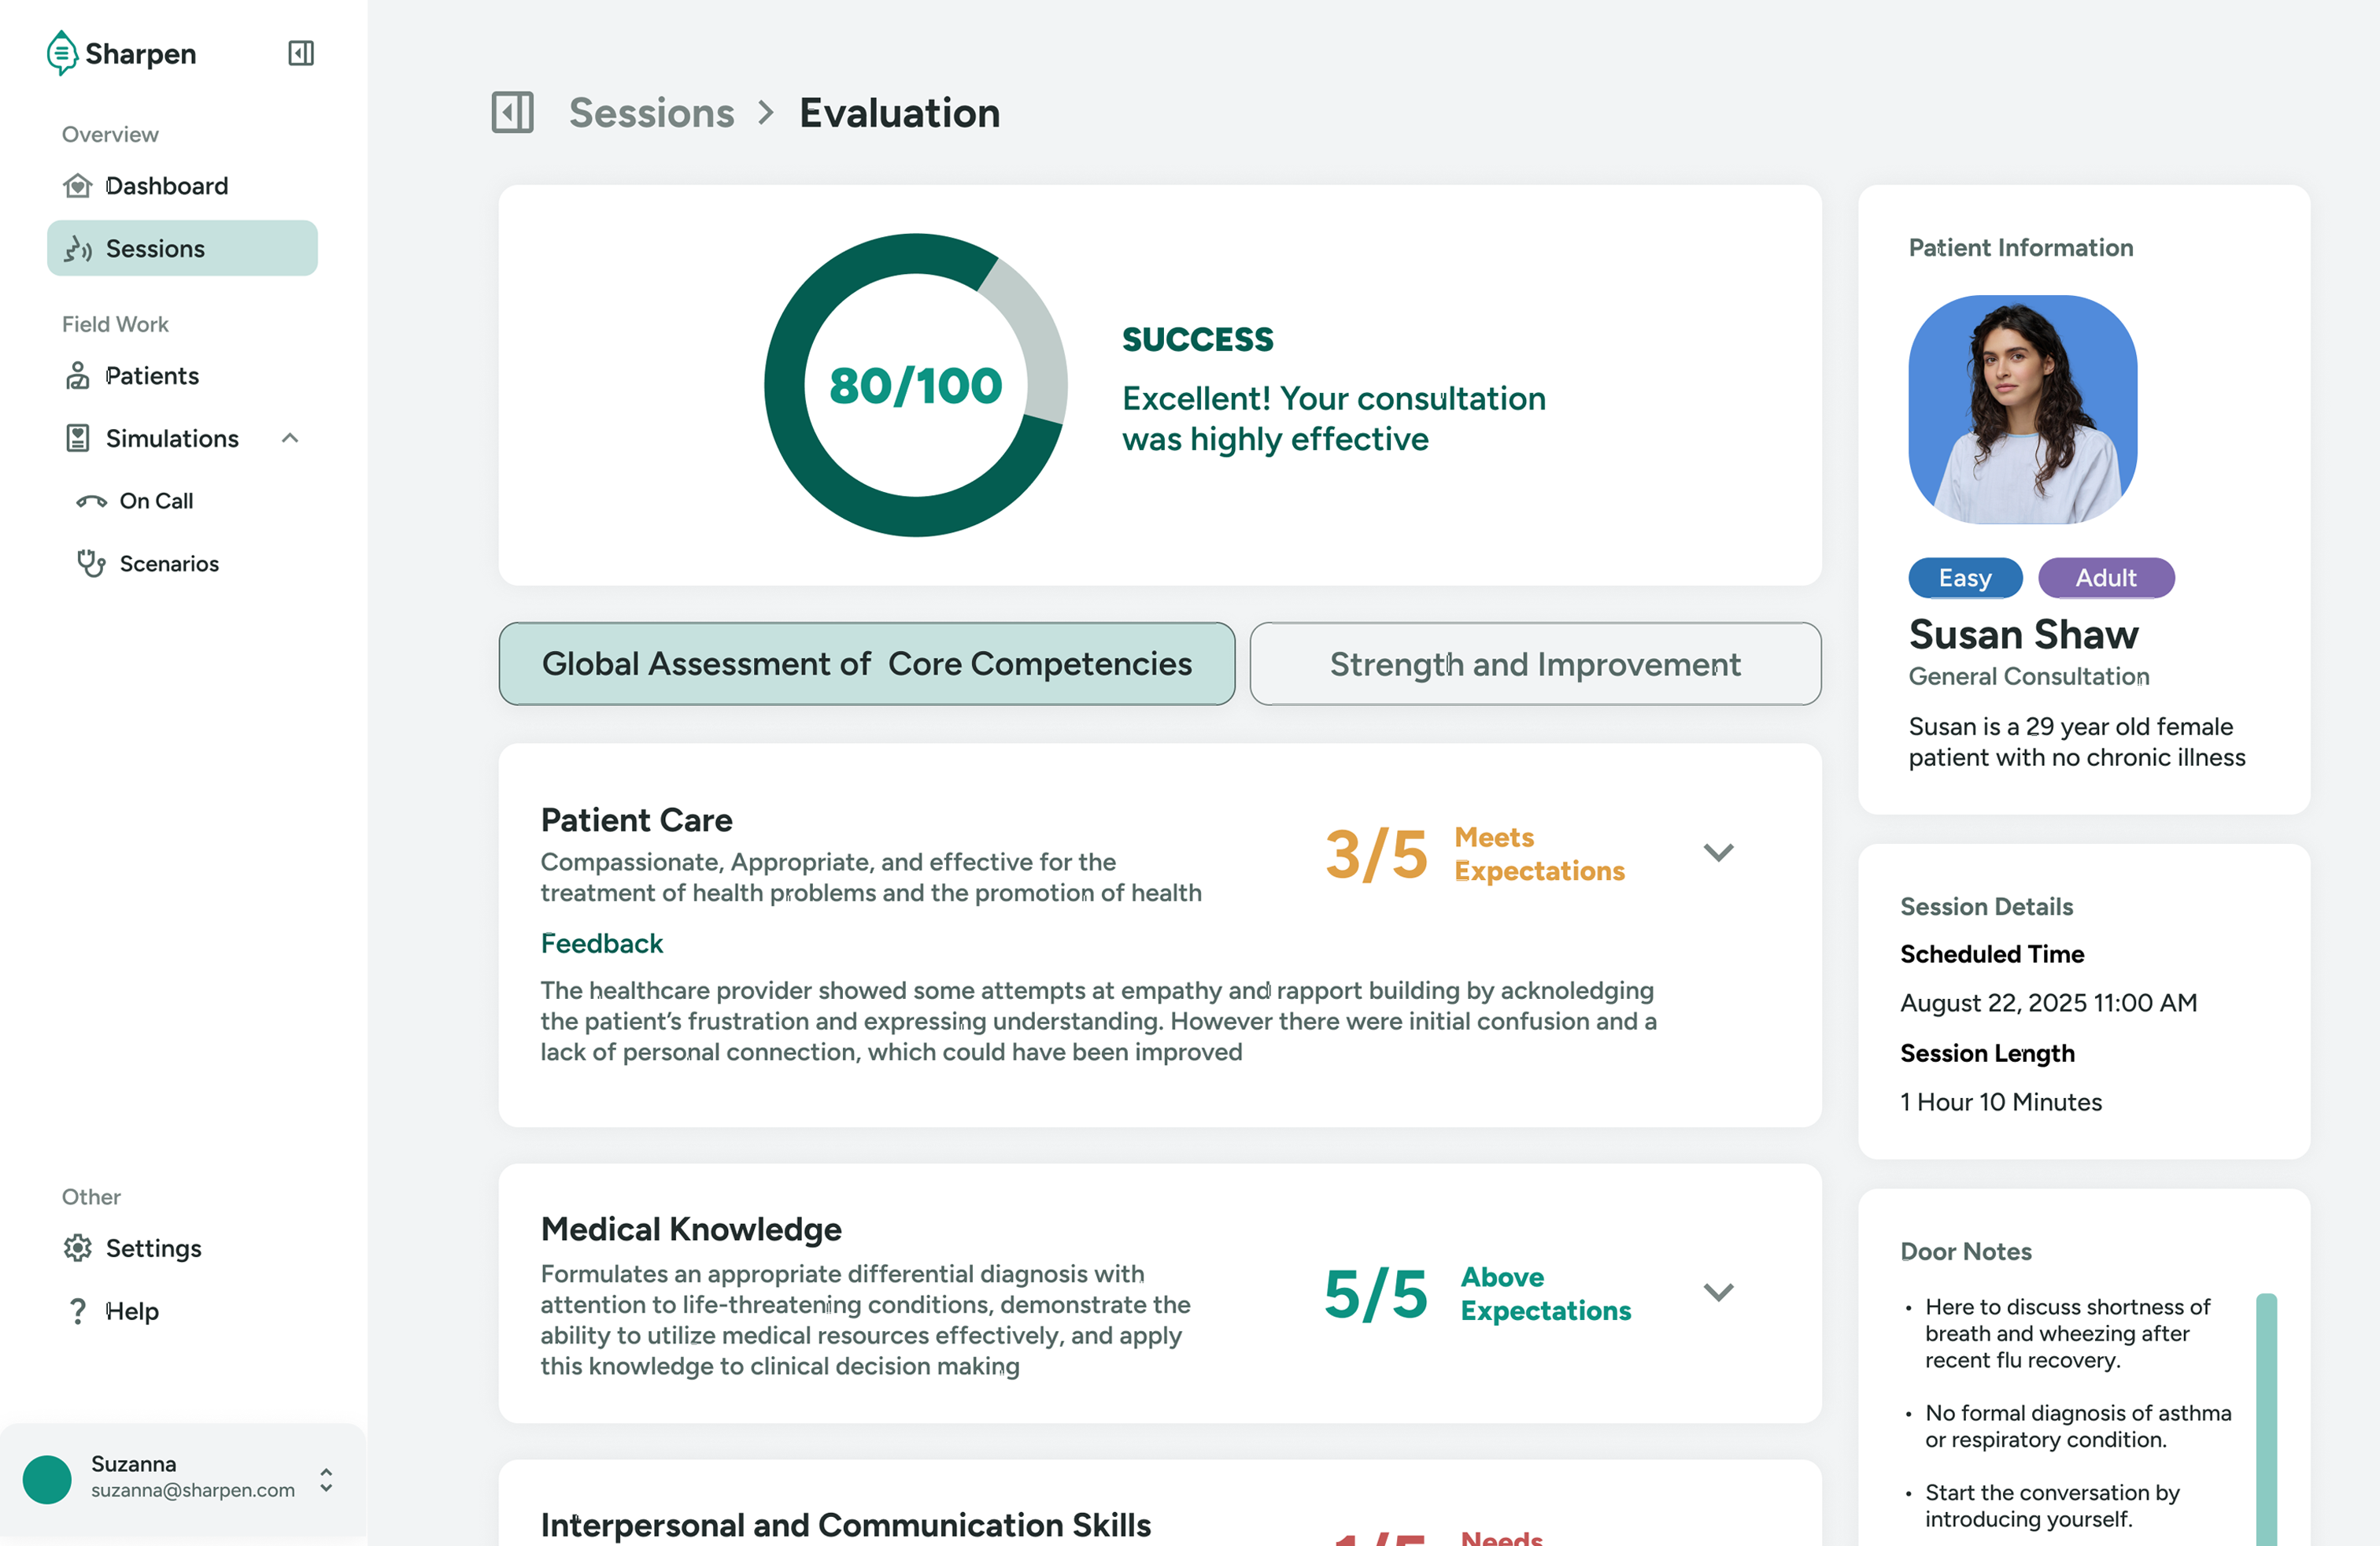The image size is (2380, 1546).
Task: Collapse sidebar using the sidebar panel icon
Action: (x=301, y=53)
